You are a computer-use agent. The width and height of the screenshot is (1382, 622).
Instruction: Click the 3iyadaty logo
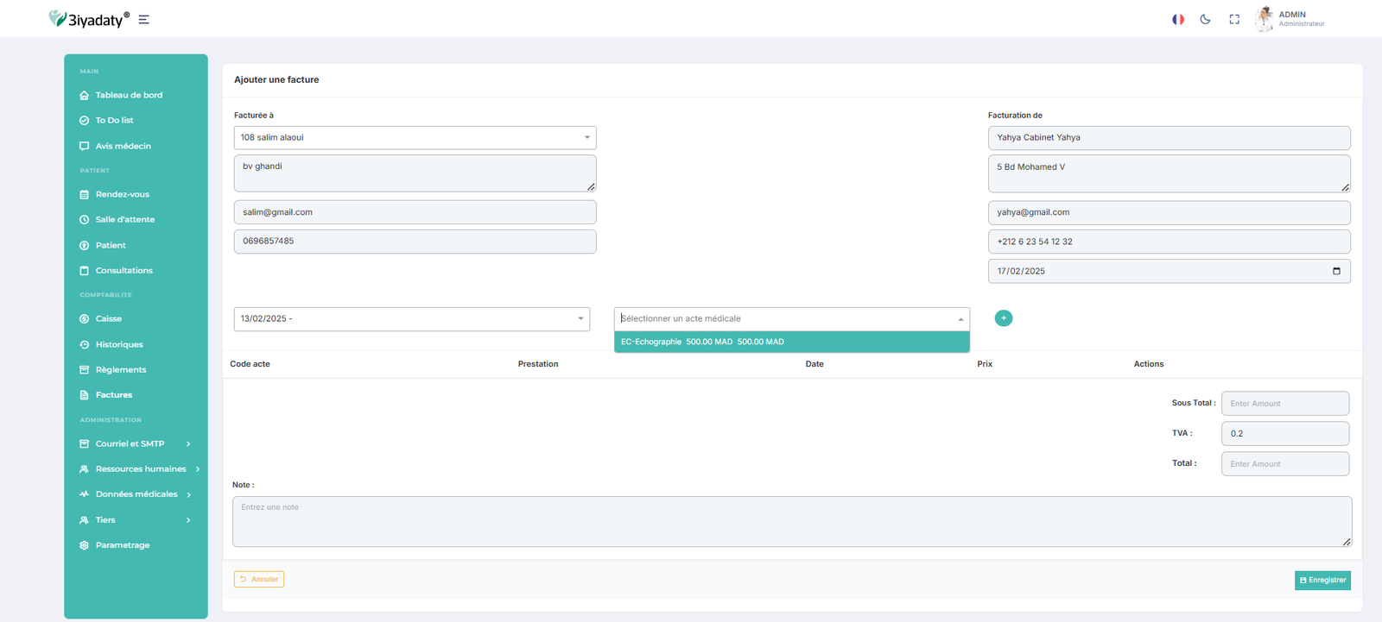coord(89,19)
